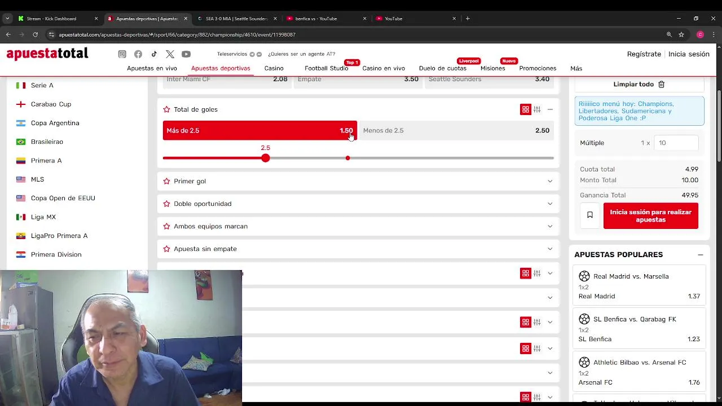Image resolution: width=722 pixels, height=406 pixels.
Task: Open Misiones menu item
Action: click(493, 68)
